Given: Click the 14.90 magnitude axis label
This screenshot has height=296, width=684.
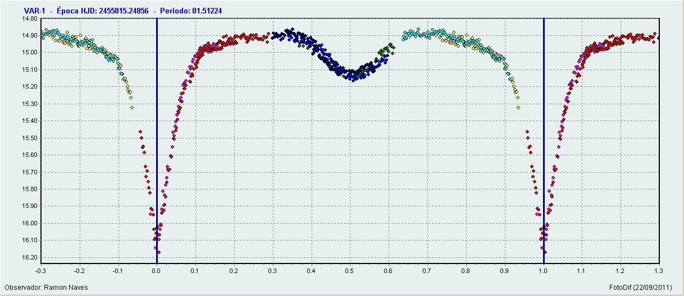Looking at the screenshot, I should pos(30,36).
